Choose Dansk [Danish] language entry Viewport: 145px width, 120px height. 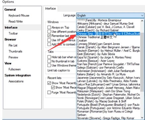pyautogui.click(x=109, y=47)
